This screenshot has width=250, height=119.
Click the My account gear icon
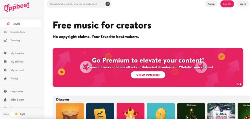point(5,70)
